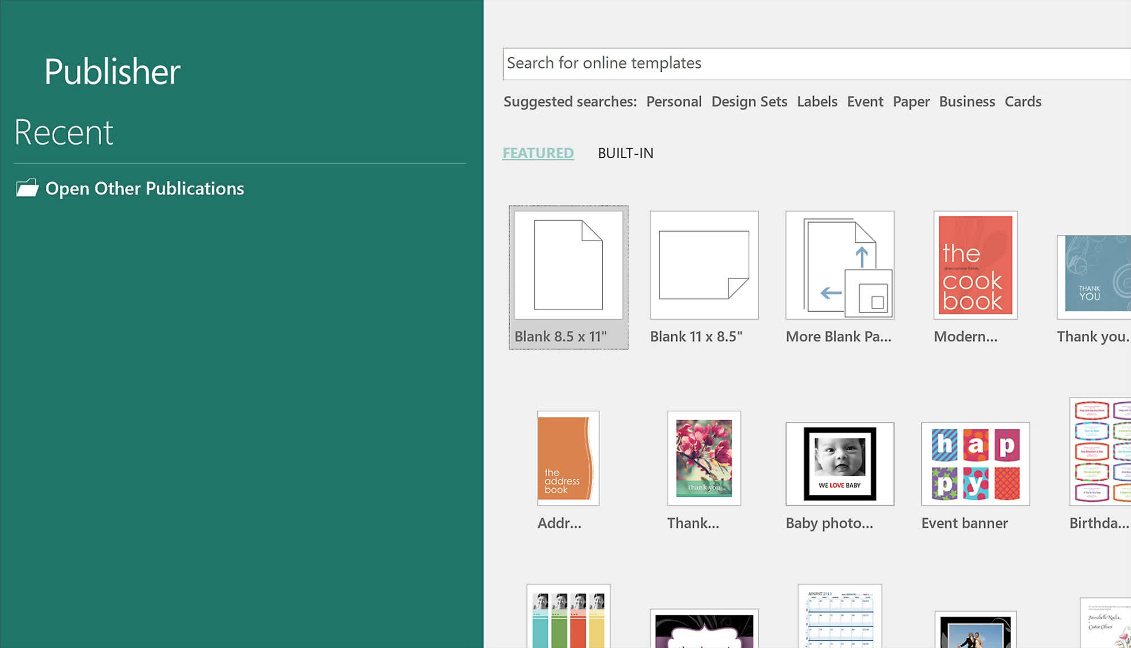1131x648 pixels.
Task: Select the Baby photo album template
Action: point(840,464)
